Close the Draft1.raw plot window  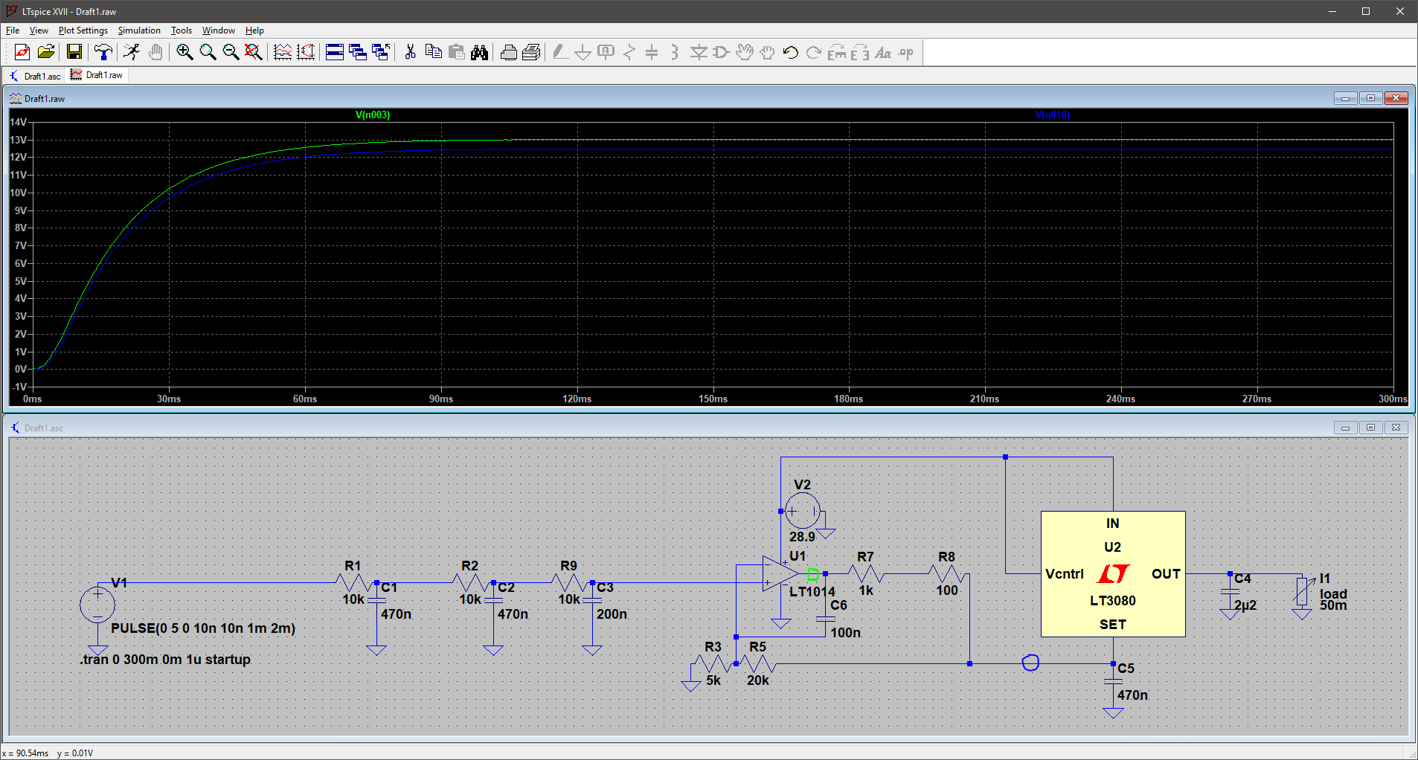tap(1396, 98)
